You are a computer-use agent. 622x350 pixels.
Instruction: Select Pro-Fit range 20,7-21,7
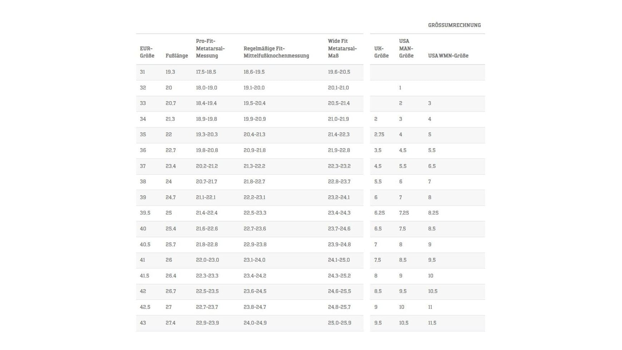coord(207,182)
